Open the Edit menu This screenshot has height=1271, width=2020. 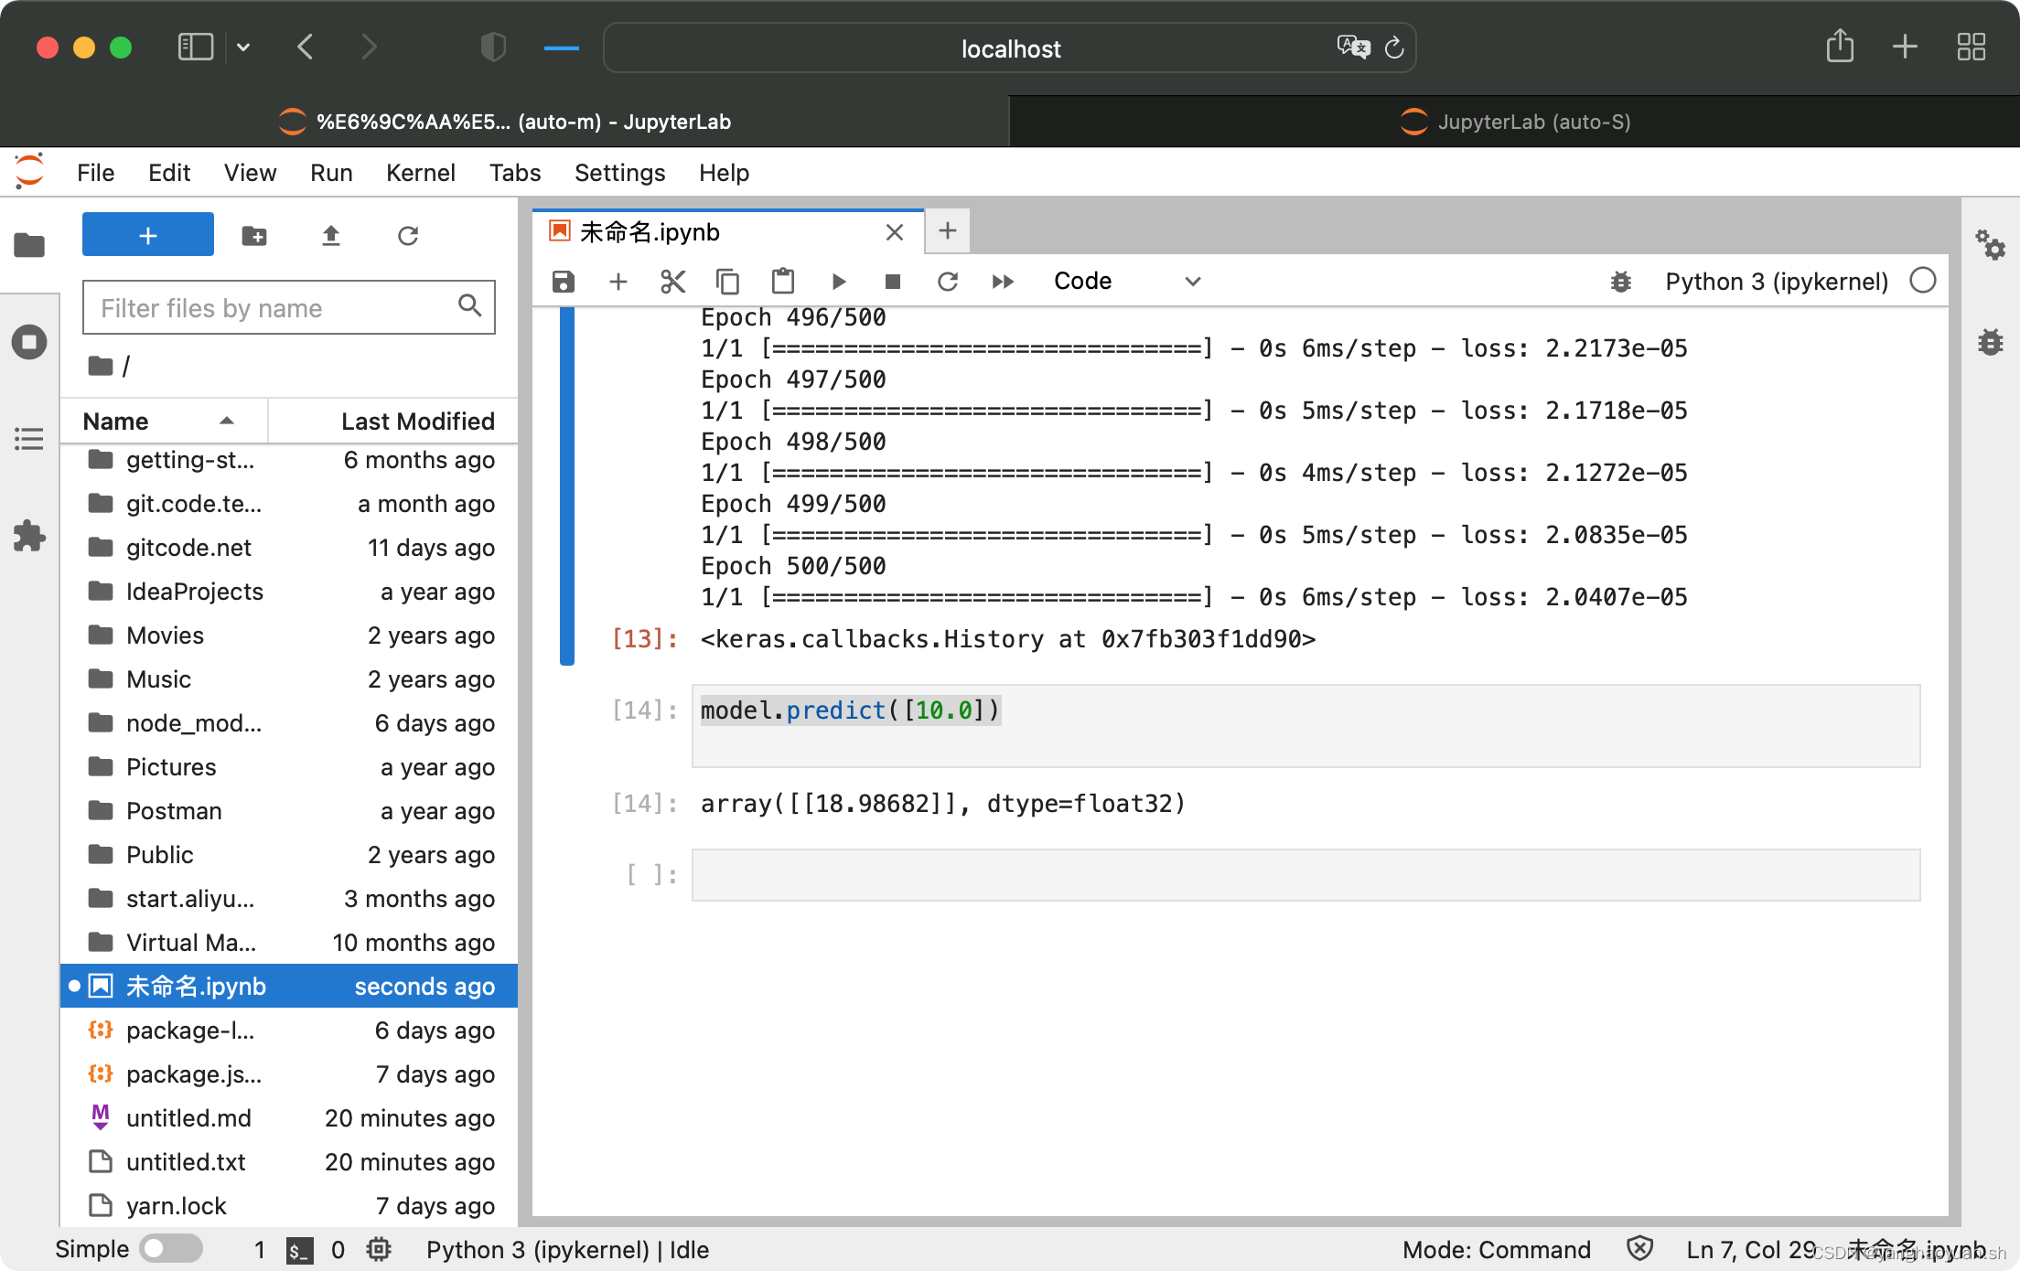[x=169, y=173]
